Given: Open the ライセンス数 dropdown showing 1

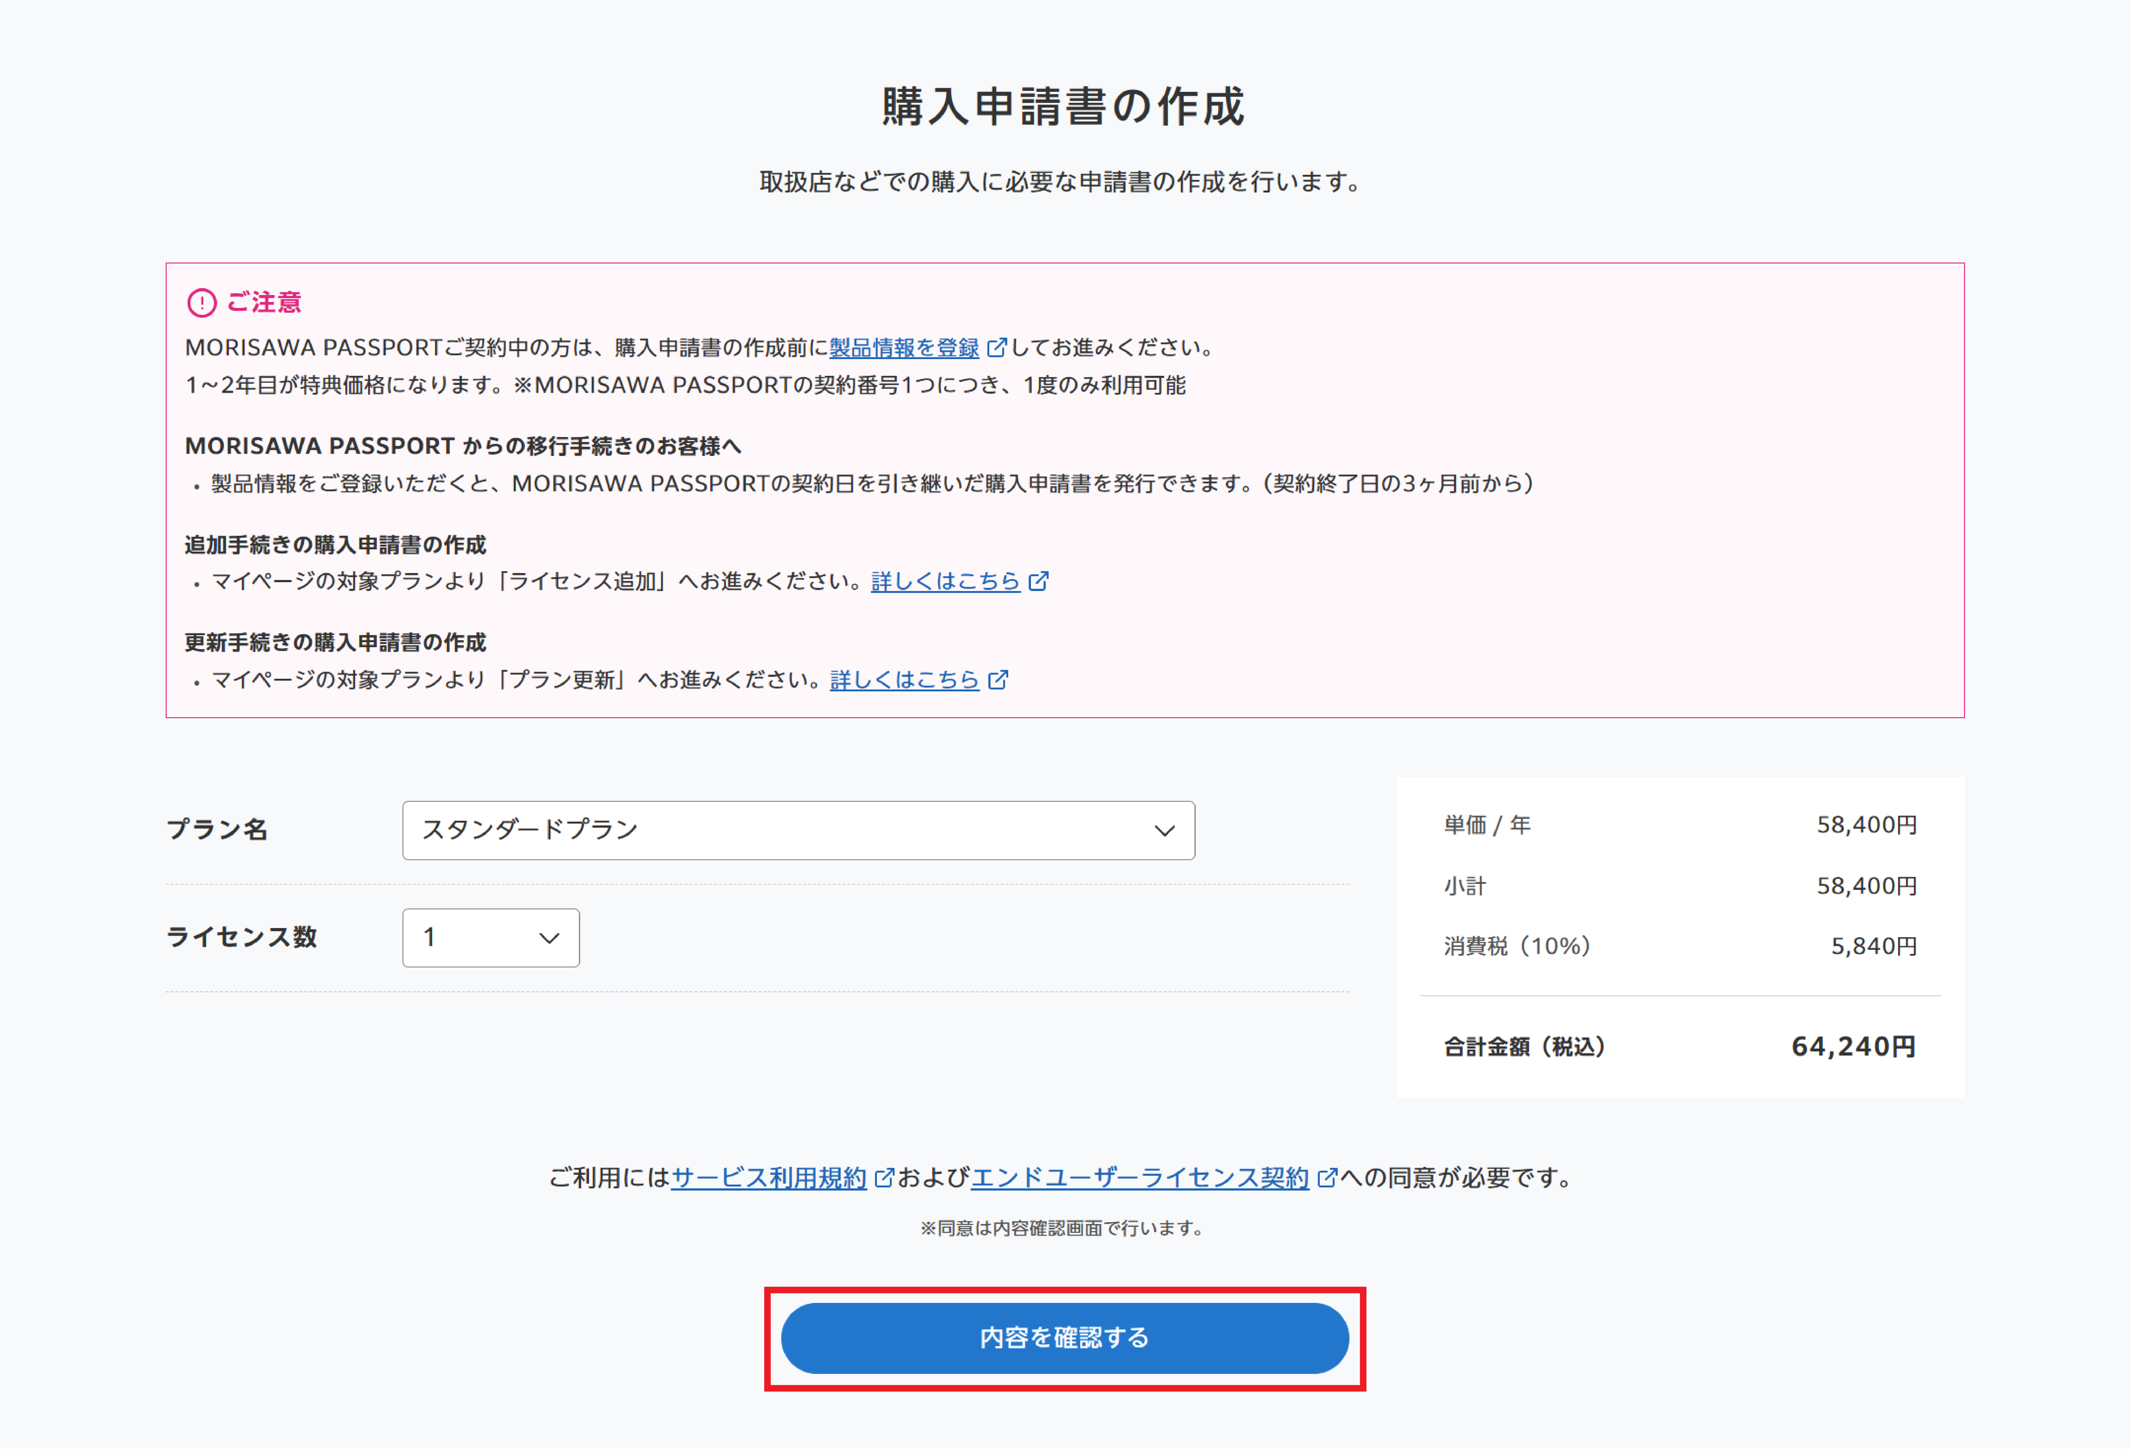Looking at the screenshot, I should pyautogui.click(x=491, y=937).
